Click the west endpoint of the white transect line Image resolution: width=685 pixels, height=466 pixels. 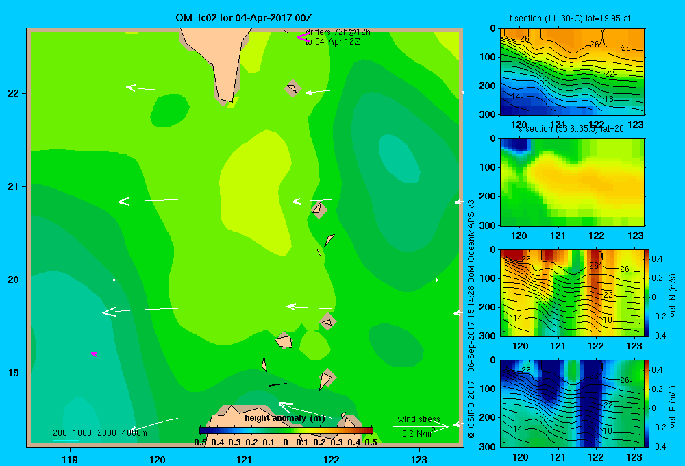(114, 280)
